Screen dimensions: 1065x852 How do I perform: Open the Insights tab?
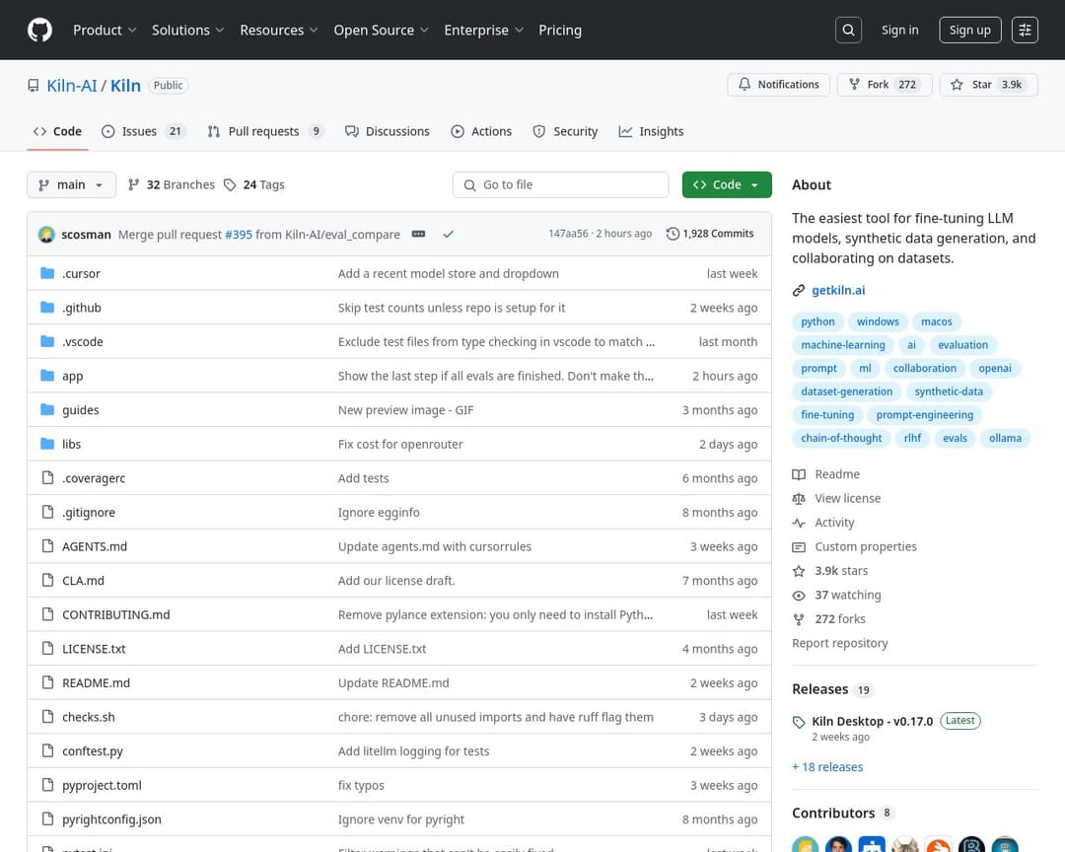coord(652,131)
